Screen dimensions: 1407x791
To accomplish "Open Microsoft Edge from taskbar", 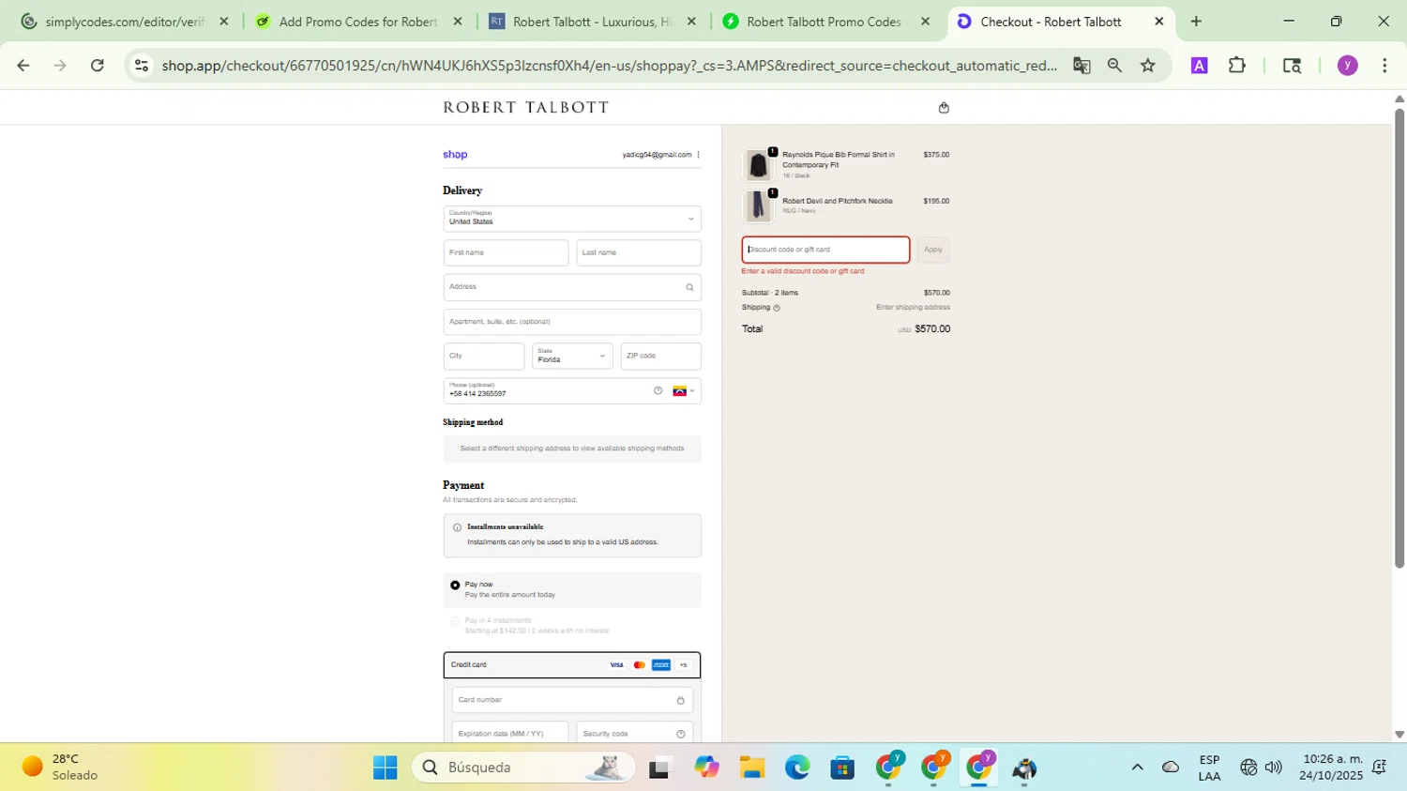I will pyautogui.click(x=797, y=768).
